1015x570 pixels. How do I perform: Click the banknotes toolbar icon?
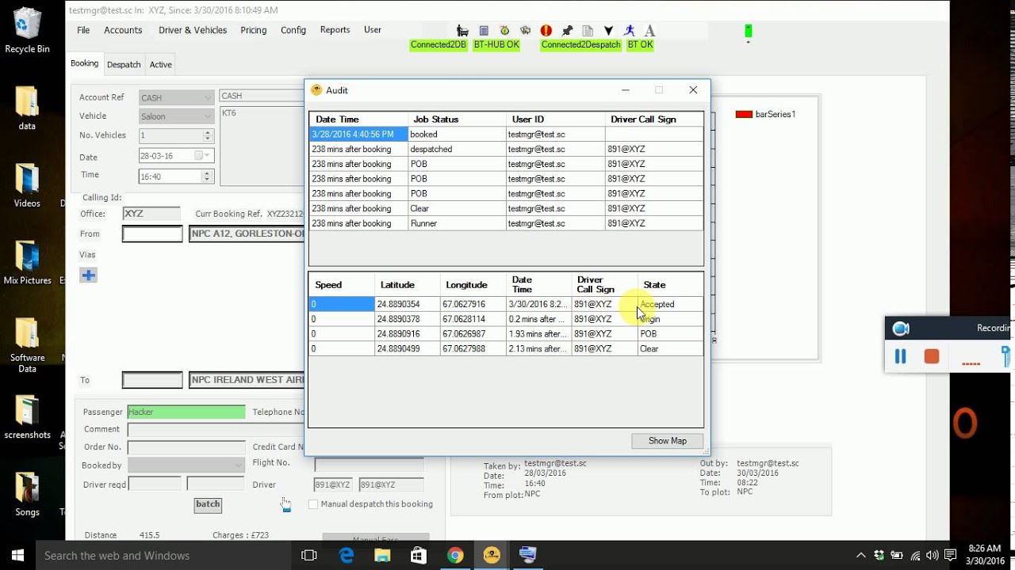tap(525, 30)
